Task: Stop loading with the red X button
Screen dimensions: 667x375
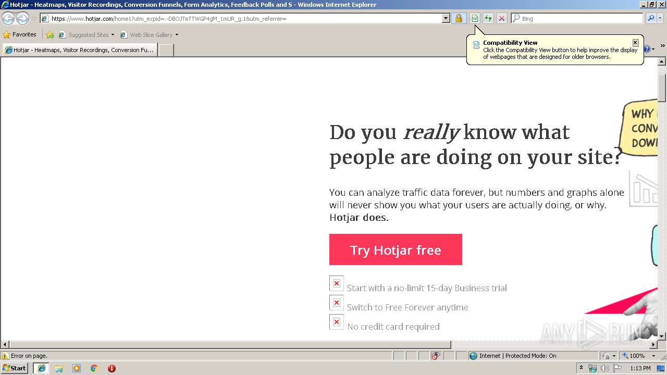Action: [x=501, y=19]
